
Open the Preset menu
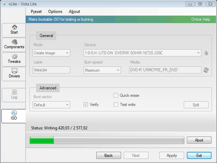coord(36,12)
